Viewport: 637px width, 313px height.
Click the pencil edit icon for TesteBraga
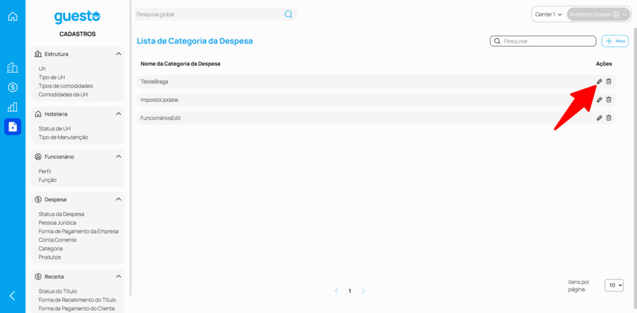tap(599, 81)
